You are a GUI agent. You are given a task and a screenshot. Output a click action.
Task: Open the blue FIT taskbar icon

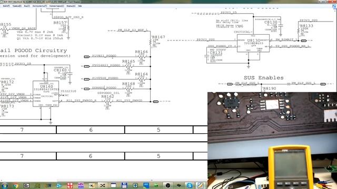tap(146, 185)
